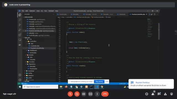Open the Windows Start menu
Viewport: 177px width, 99px height.
[x=20, y=87]
